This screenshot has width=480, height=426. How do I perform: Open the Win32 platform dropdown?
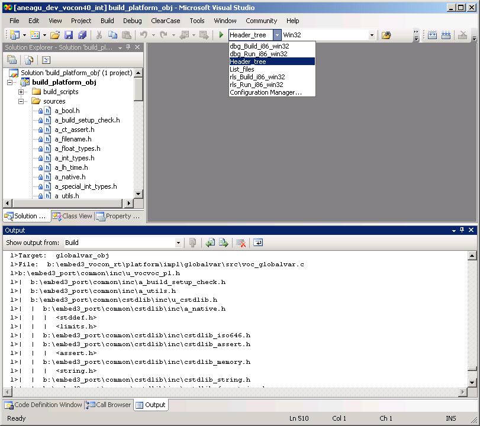(372, 35)
